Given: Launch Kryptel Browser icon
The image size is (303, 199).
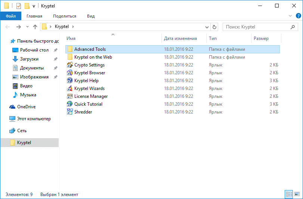Looking at the screenshot, I should [69, 73].
